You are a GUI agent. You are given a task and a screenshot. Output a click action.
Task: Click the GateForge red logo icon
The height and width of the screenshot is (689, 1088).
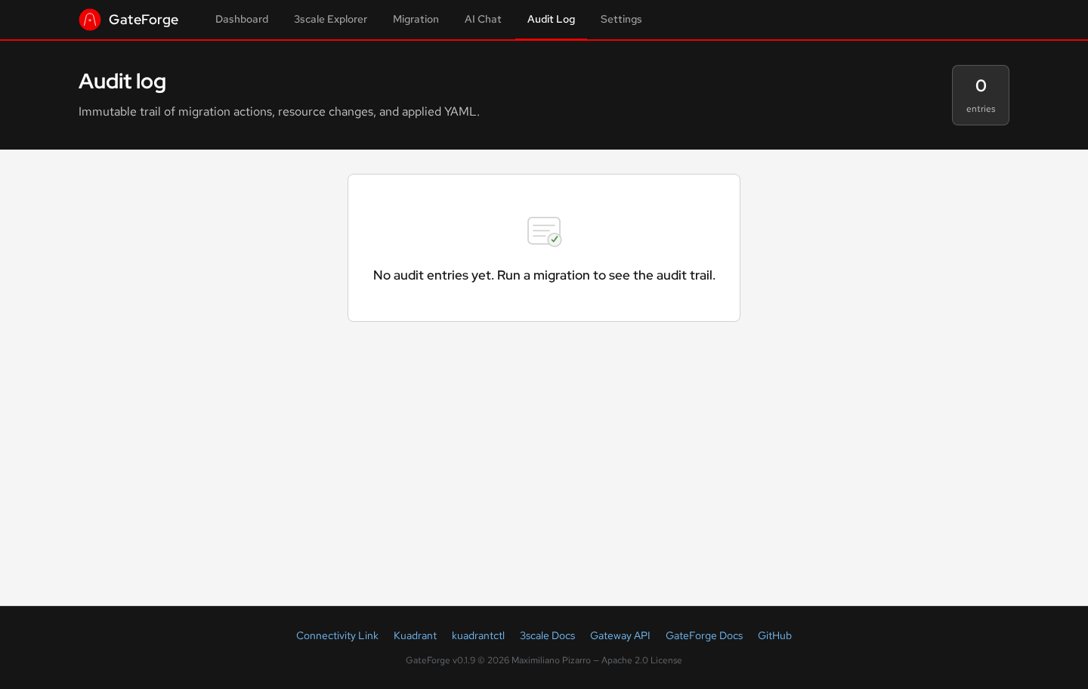[90, 20]
